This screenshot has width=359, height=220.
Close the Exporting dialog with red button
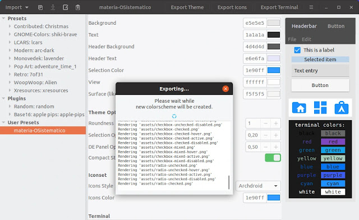(225, 89)
